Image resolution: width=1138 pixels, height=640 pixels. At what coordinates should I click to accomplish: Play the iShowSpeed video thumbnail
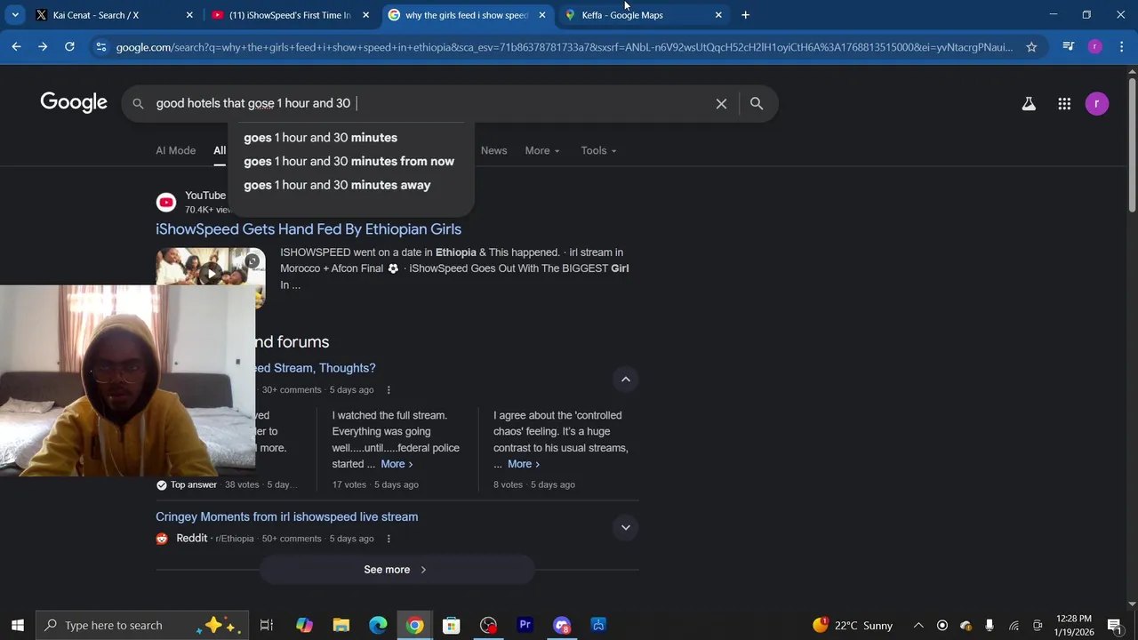[211, 273]
